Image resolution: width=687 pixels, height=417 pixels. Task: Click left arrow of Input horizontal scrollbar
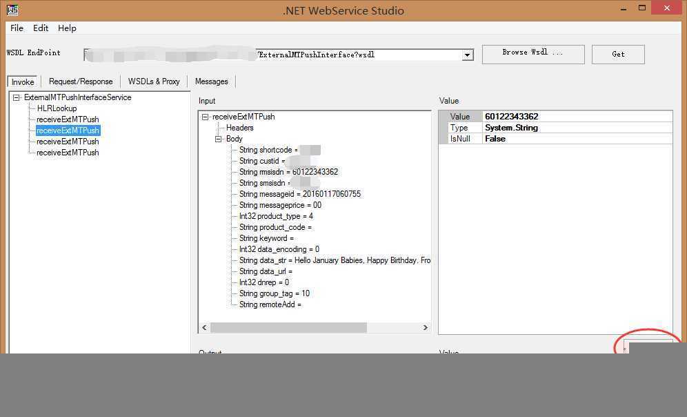tap(204, 327)
